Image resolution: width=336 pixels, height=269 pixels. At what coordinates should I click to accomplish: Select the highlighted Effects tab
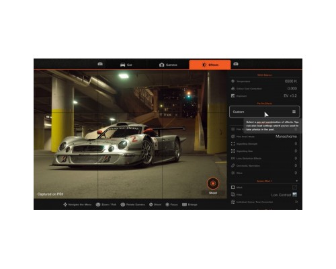210,65
